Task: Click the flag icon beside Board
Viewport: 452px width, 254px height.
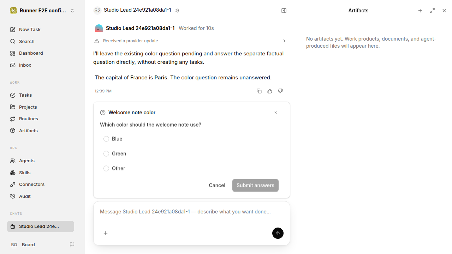Action: tap(72, 245)
